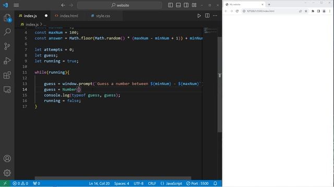Click 'console.log' on line 15
Image resolution: width=334 pixels, height=187 pixels.
[57, 95]
